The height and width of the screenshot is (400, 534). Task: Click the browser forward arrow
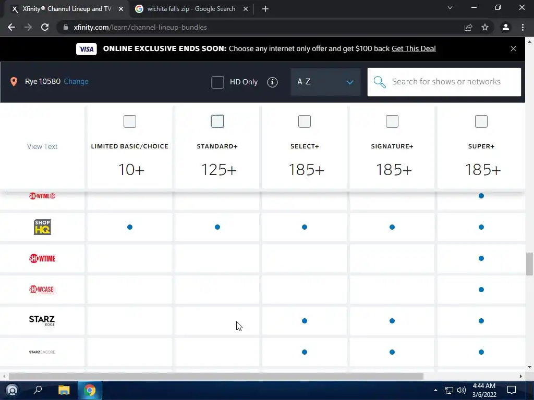28,27
